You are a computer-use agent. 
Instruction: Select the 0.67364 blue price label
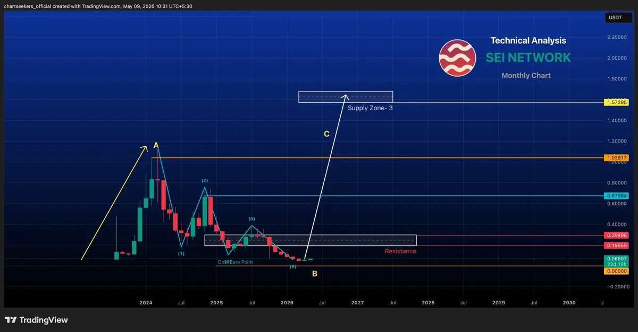pyautogui.click(x=617, y=196)
